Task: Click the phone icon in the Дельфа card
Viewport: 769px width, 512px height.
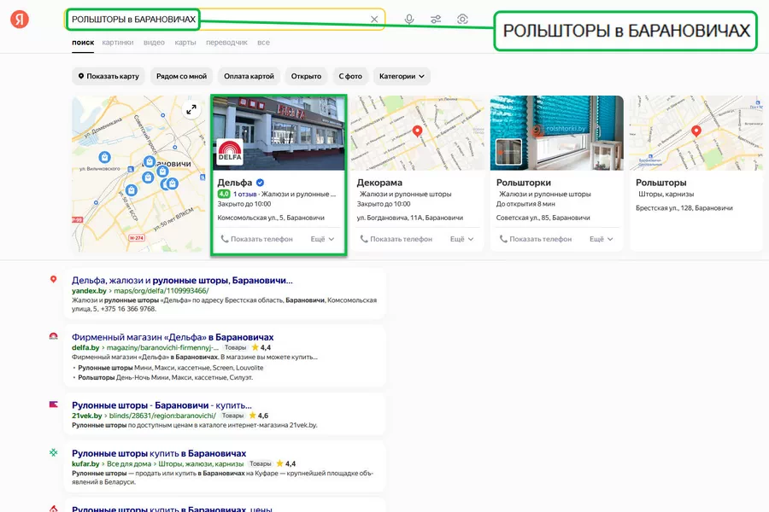Action: pos(225,239)
